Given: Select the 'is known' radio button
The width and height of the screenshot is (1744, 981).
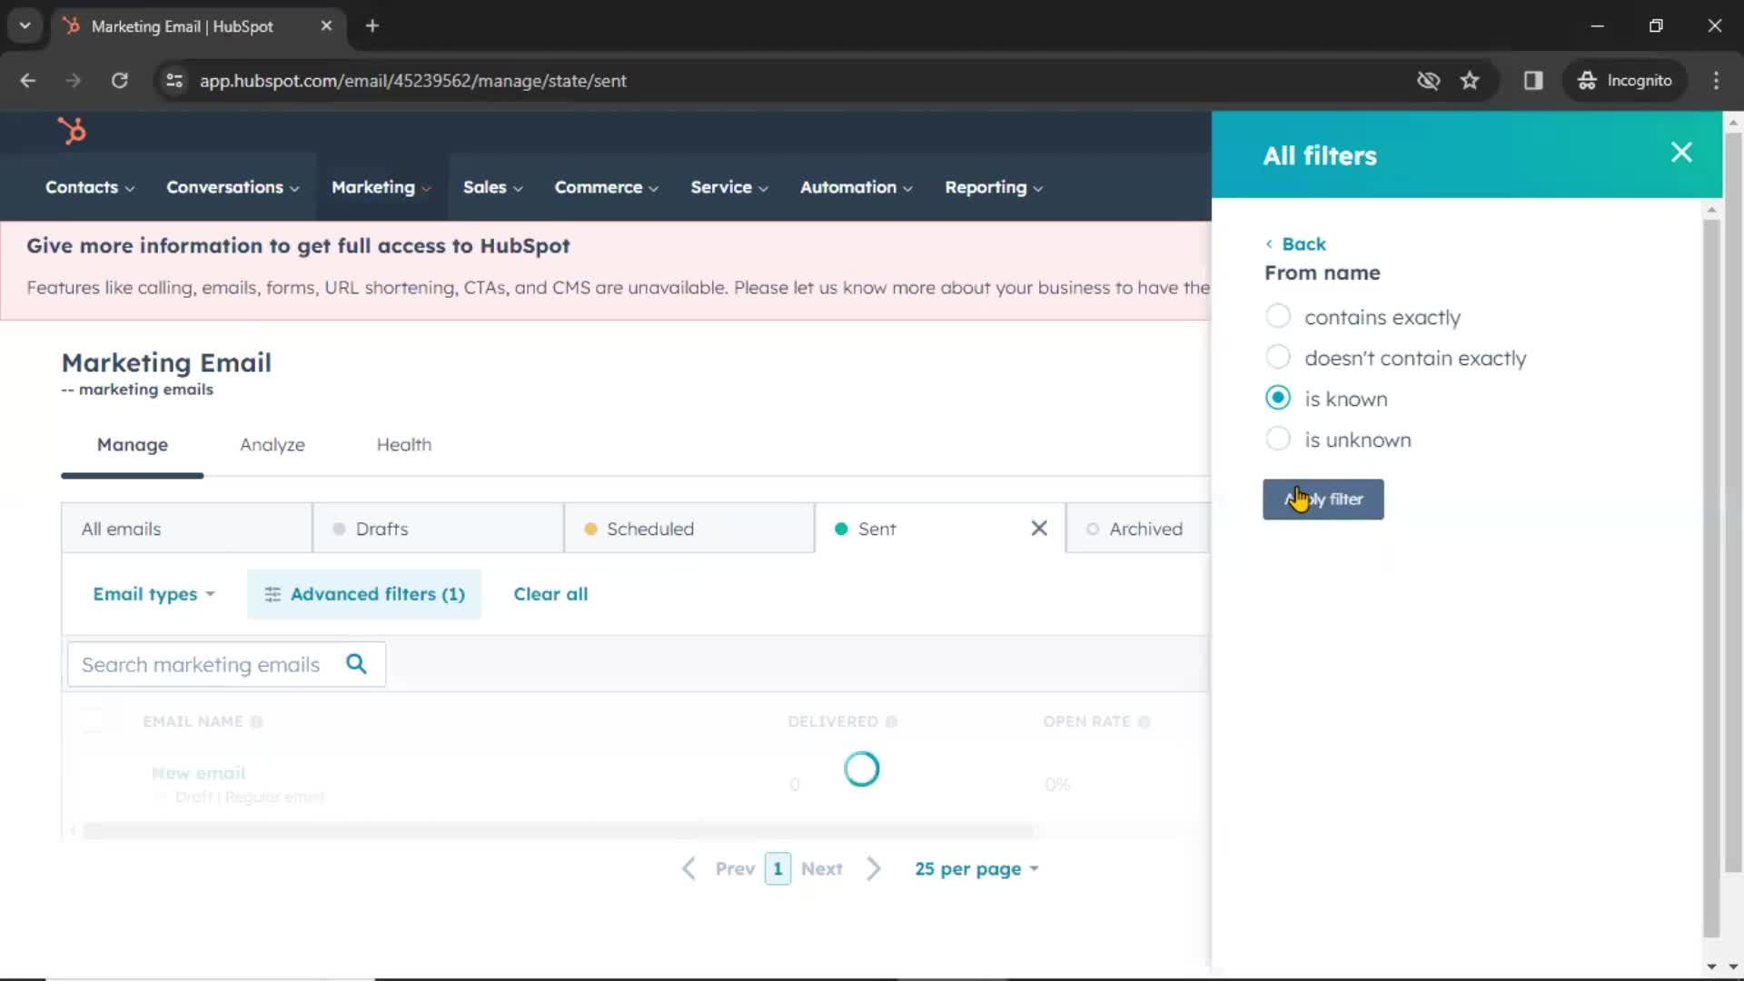Looking at the screenshot, I should click(1278, 398).
